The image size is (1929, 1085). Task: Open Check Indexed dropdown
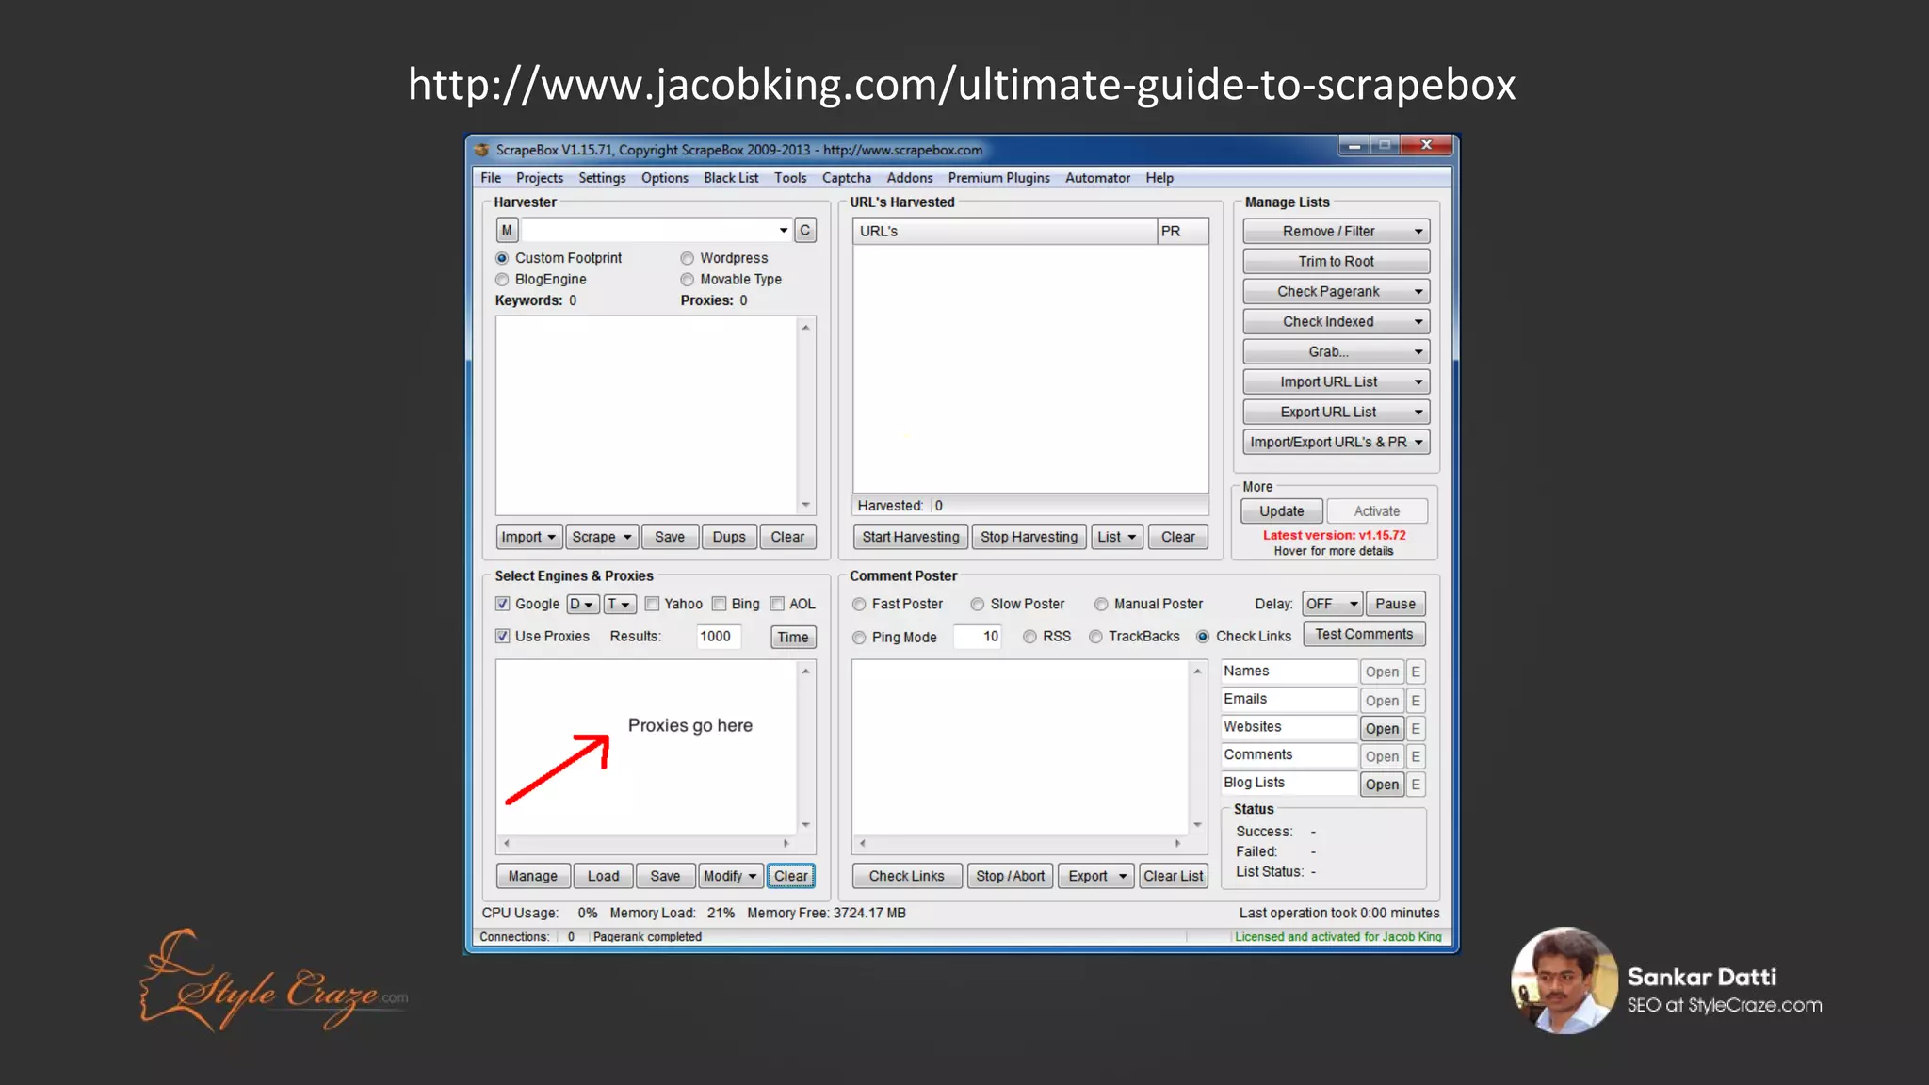(x=1336, y=322)
